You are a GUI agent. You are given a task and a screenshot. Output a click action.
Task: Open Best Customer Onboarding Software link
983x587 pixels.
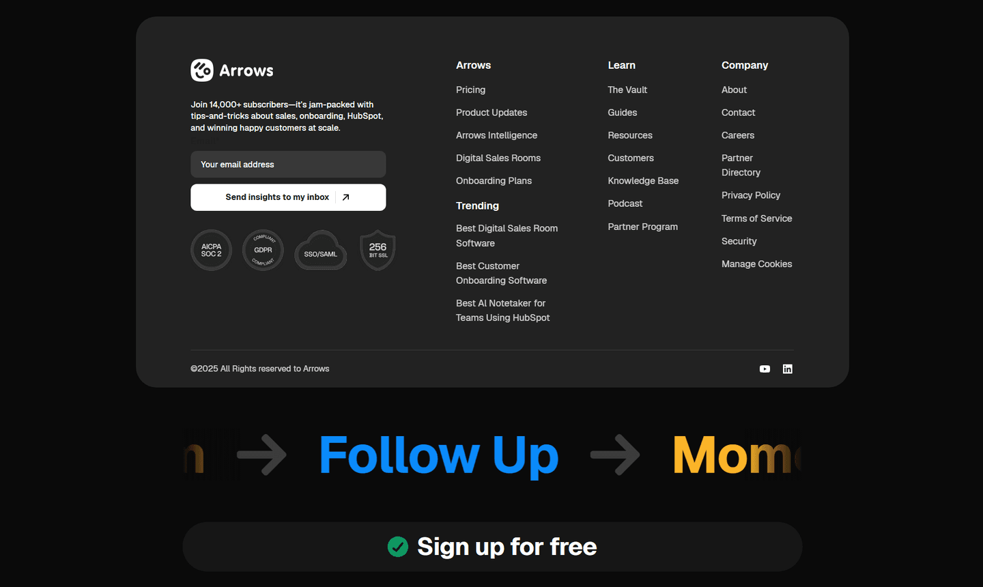pyautogui.click(x=501, y=273)
